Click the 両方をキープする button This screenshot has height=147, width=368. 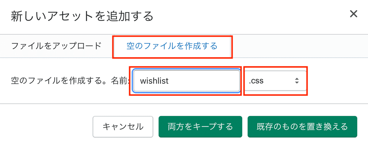[x=200, y=126]
